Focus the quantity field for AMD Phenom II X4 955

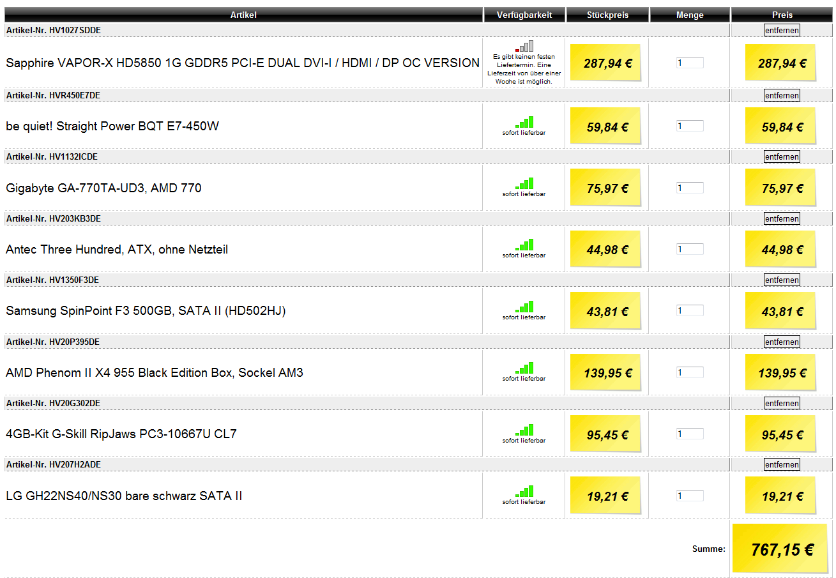(x=690, y=372)
